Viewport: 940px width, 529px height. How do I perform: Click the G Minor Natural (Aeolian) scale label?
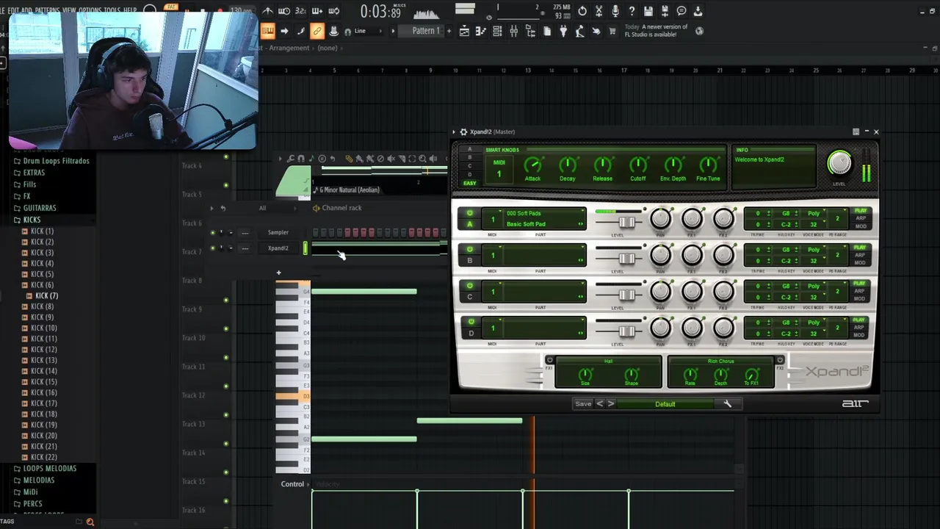[x=350, y=190]
